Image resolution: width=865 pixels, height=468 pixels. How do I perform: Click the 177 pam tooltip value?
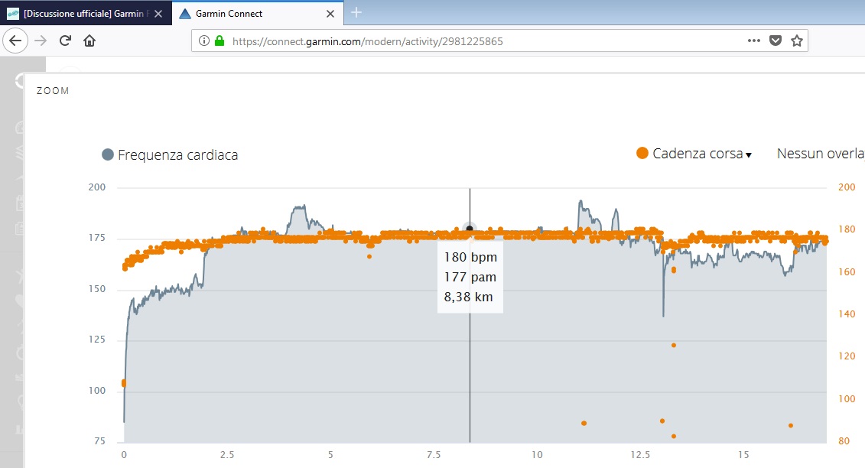(x=470, y=277)
